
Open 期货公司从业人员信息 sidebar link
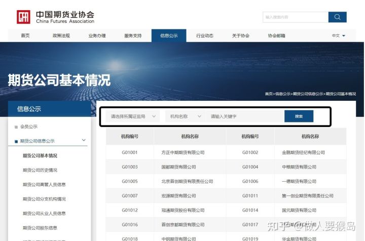pyautogui.click(x=44, y=213)
